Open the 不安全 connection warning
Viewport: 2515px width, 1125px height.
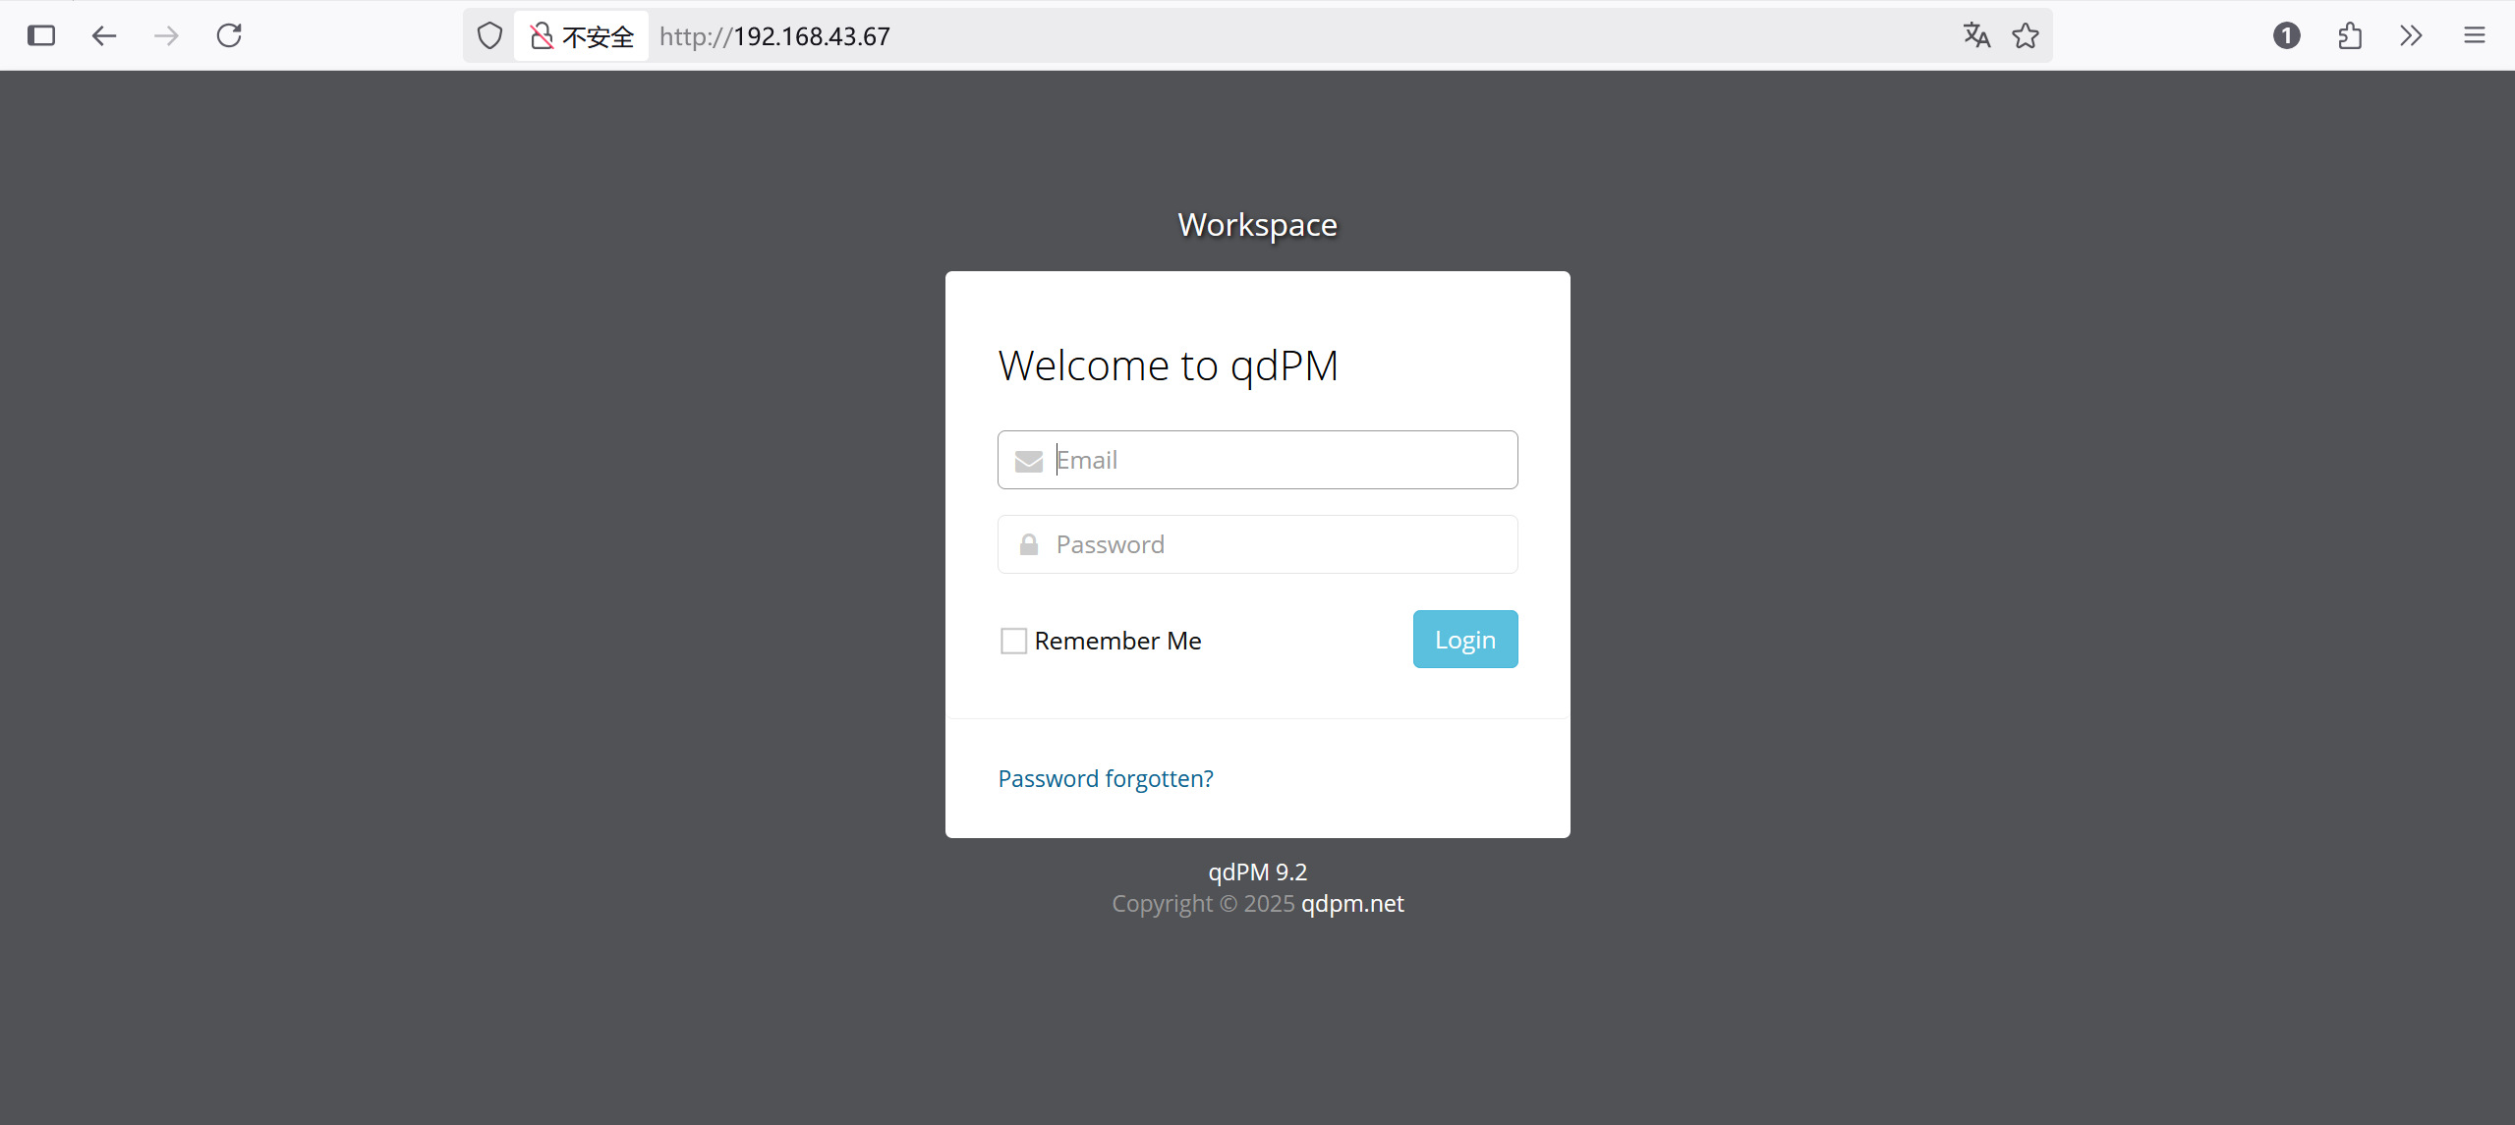tap(582, 36)
